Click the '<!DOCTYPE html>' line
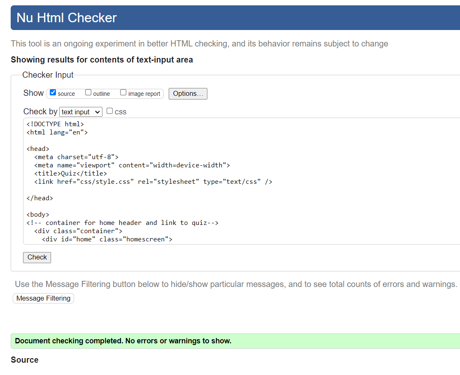 (x=55, y=124)
